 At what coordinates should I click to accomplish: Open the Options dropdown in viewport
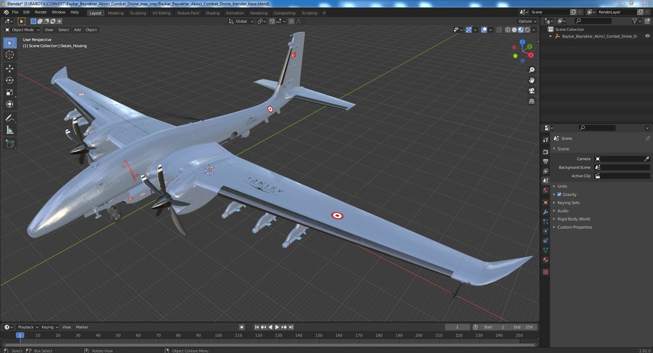point(528,21)
